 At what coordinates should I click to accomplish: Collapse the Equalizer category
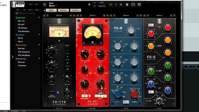pos(39,35)
